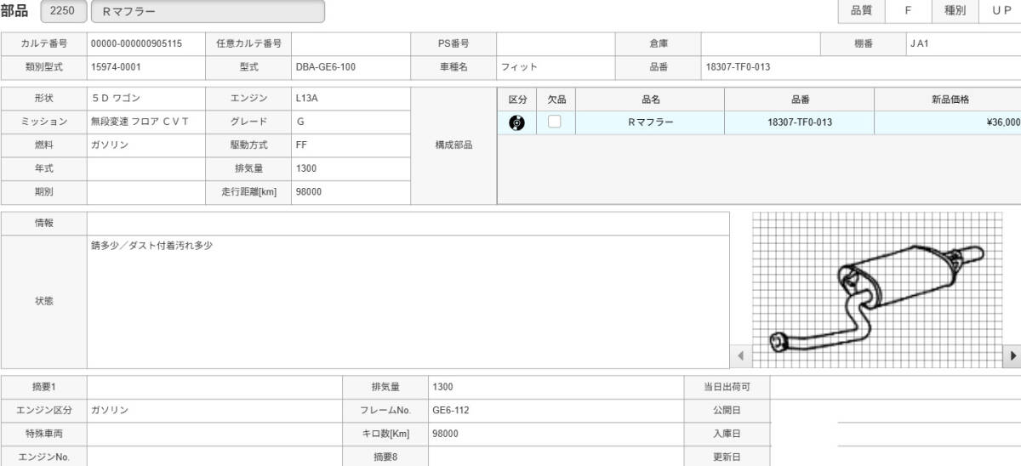Viewport: 1021px width, 466px height.
Task: Click the 品名 column header
Action: (650, 99)
